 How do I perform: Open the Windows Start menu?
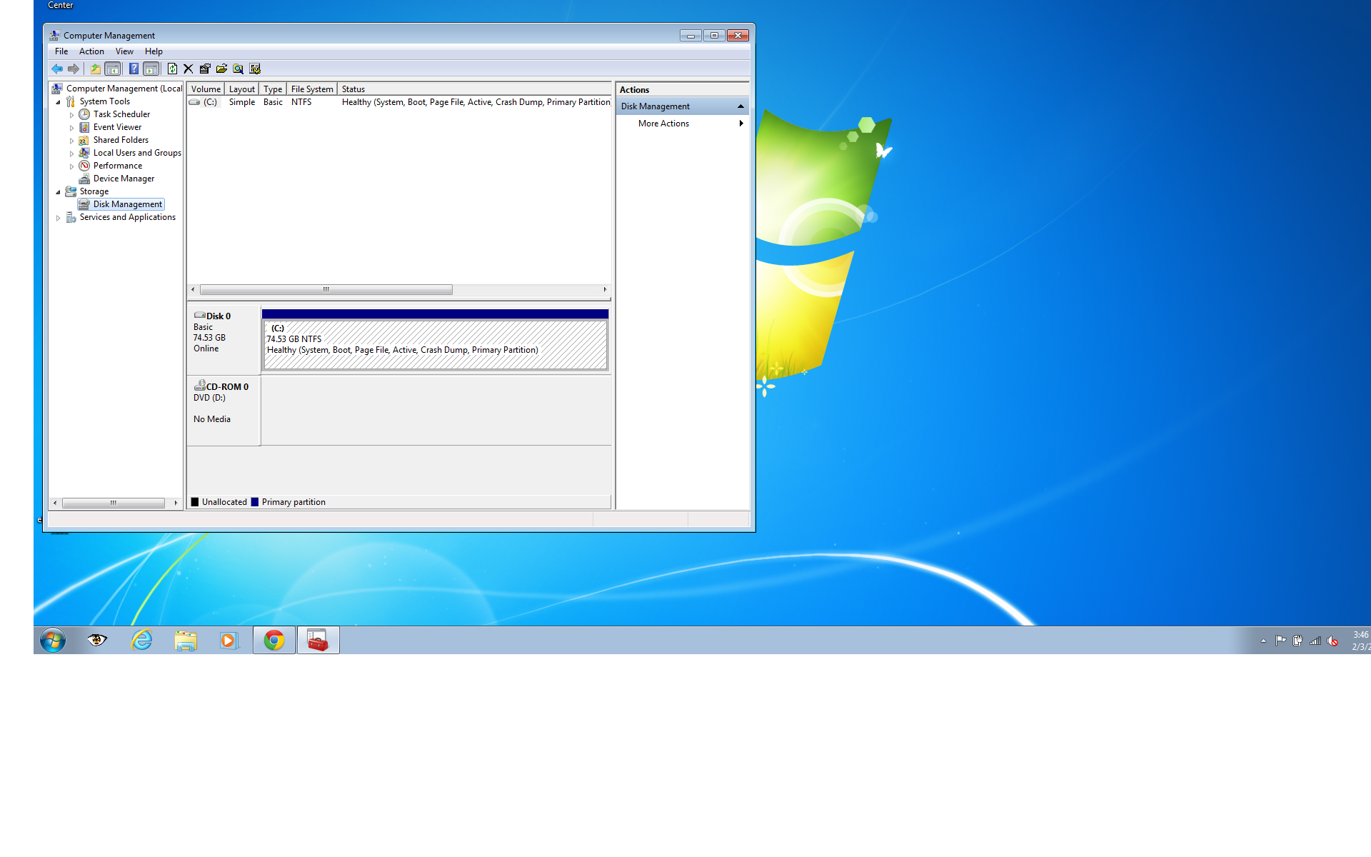point(53,640)
